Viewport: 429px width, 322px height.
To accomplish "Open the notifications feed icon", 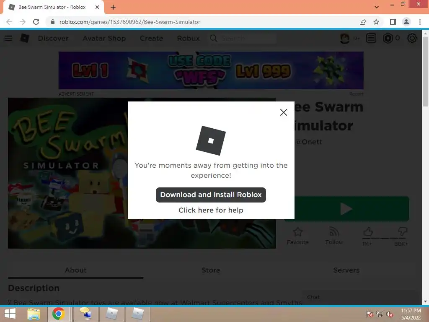I will point(371,38).
